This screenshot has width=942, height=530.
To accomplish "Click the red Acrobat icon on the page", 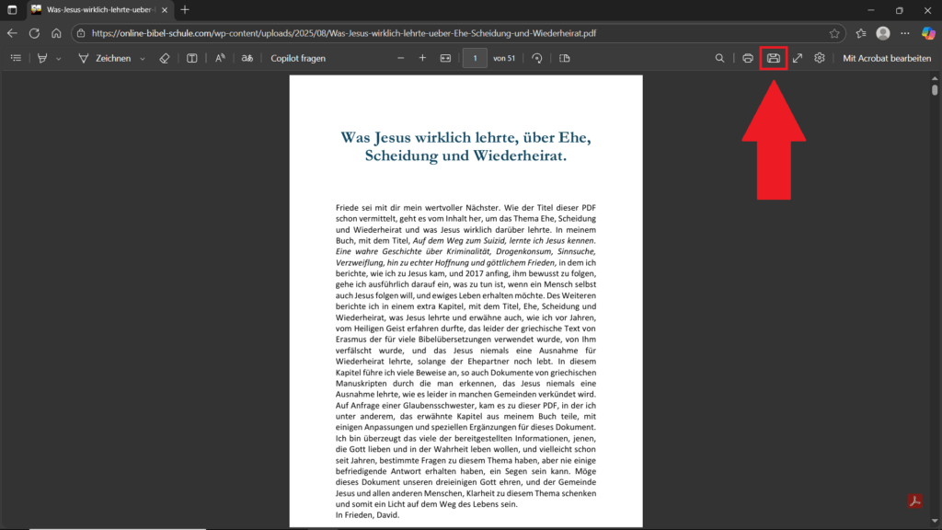I will point(915,501).
